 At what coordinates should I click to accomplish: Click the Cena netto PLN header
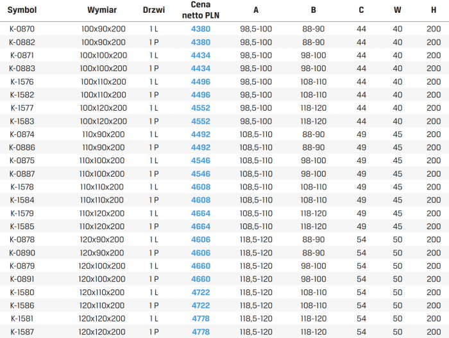pyautogui.click(x=201, y=10)
